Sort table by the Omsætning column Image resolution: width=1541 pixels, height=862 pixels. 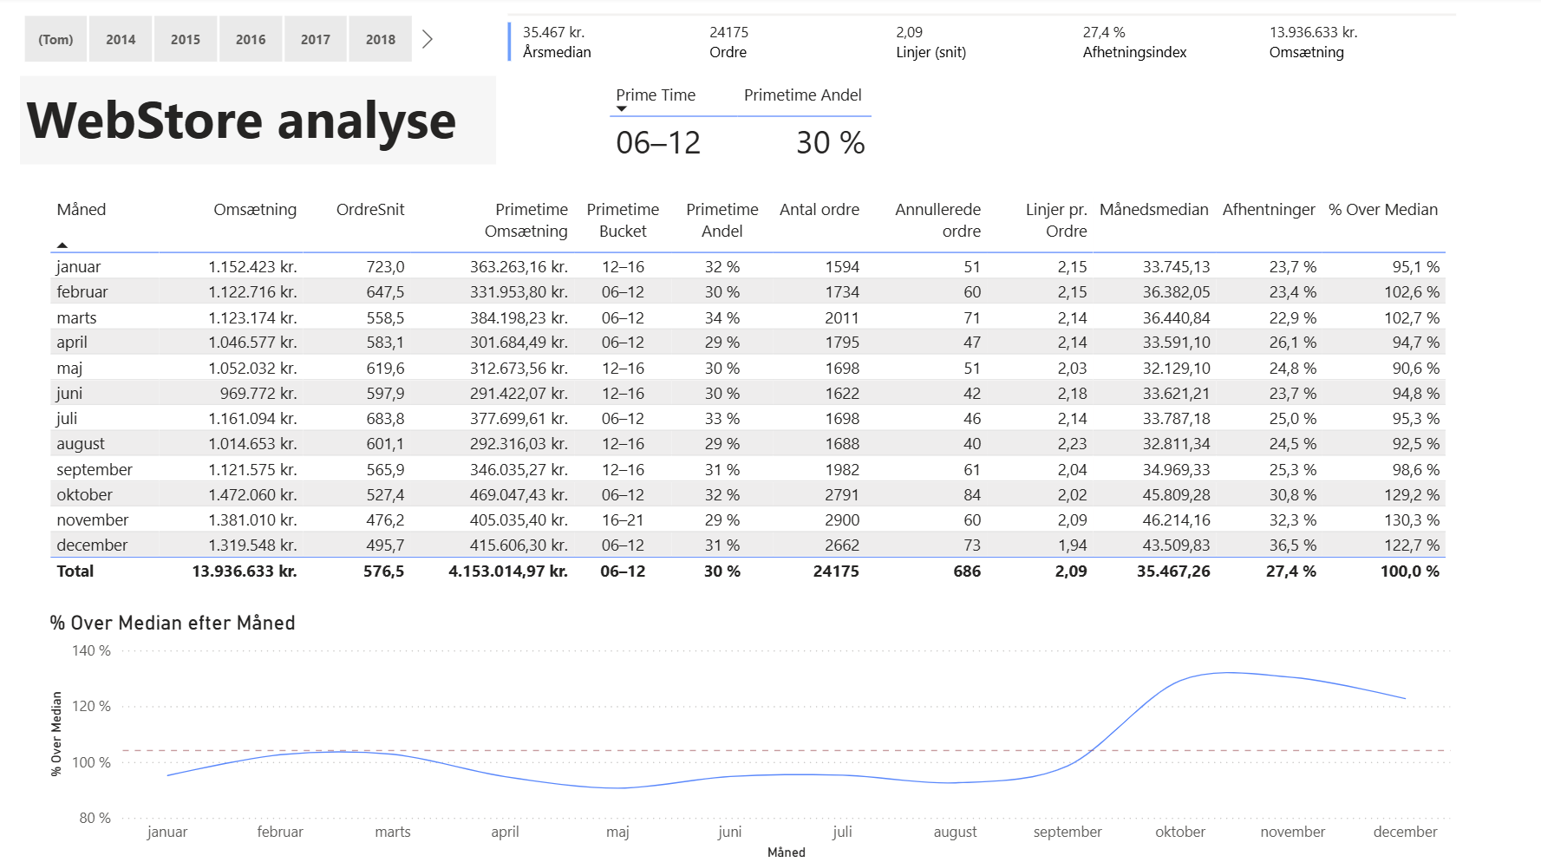[x=255, y=210]
